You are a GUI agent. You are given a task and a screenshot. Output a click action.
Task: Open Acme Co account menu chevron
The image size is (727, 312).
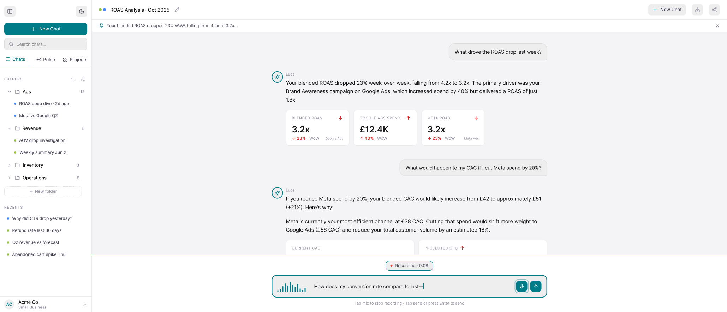coord(85,304)
